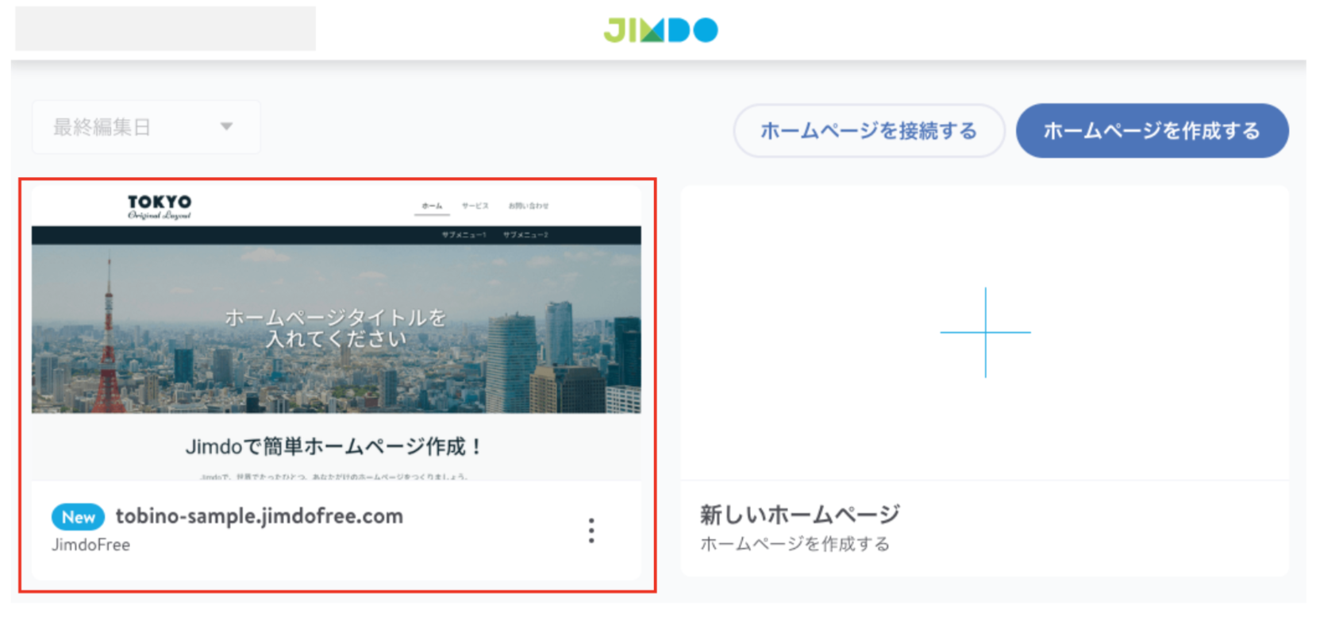Click the ホームページを接続する button

point(869,130)
